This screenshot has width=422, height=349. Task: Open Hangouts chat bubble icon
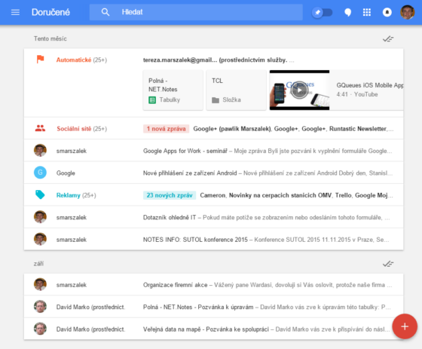point(347,12)
